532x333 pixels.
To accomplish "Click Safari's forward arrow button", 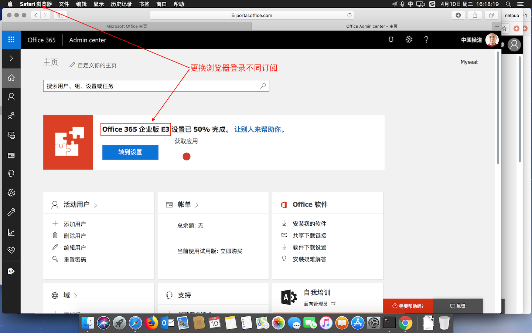I will click(45, 15).
